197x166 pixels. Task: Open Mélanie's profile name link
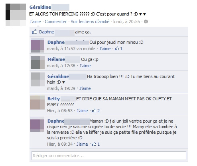click(56, 59)
